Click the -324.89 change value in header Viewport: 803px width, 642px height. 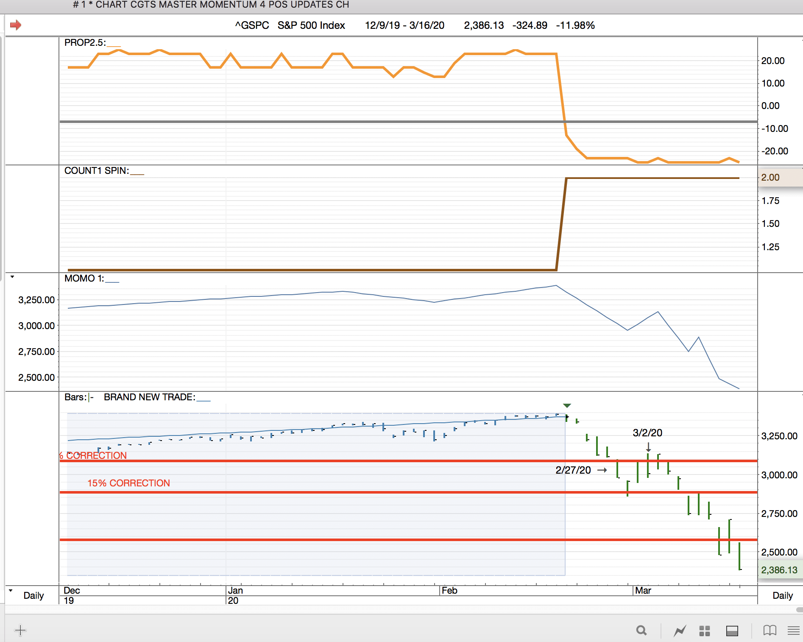530,25
